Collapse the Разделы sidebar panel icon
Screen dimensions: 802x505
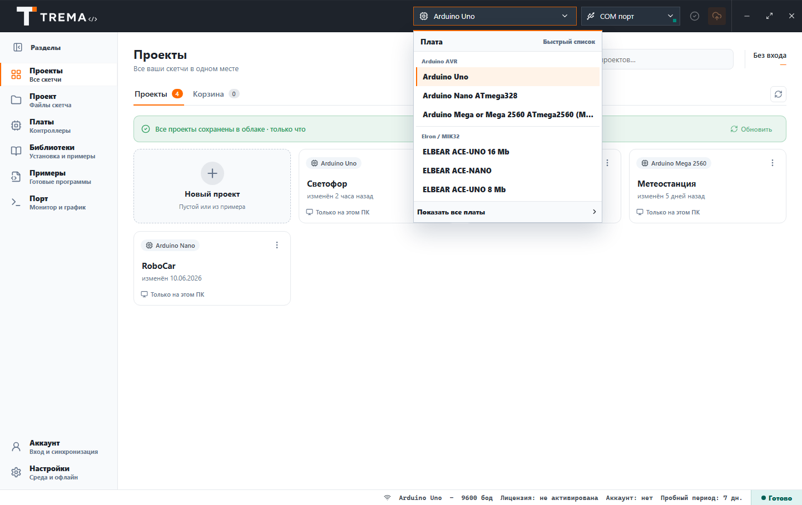[x=18, y=48]
